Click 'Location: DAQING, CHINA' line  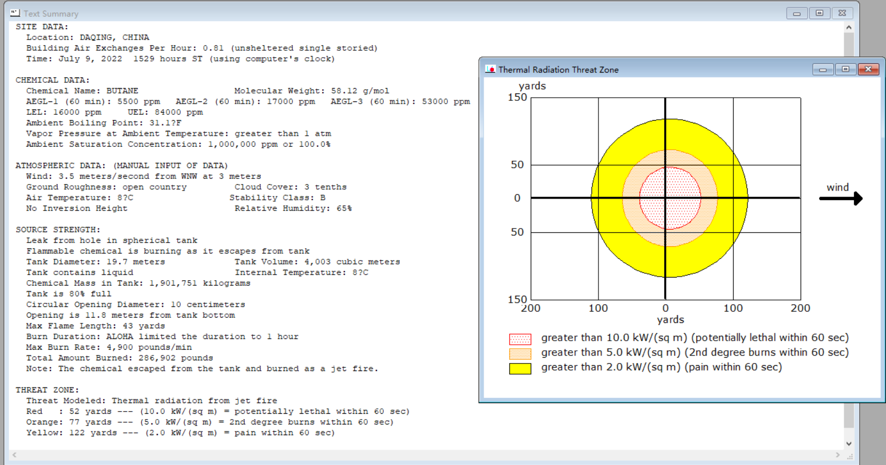pyautogui.click(x=88, y=37)
